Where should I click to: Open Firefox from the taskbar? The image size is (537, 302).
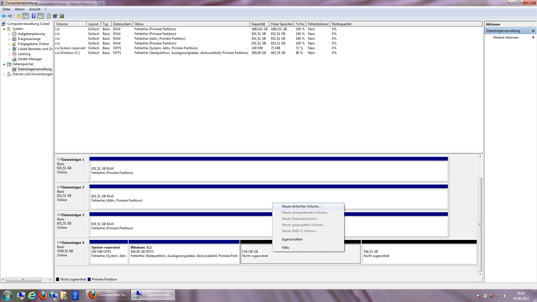pos(43,295)
